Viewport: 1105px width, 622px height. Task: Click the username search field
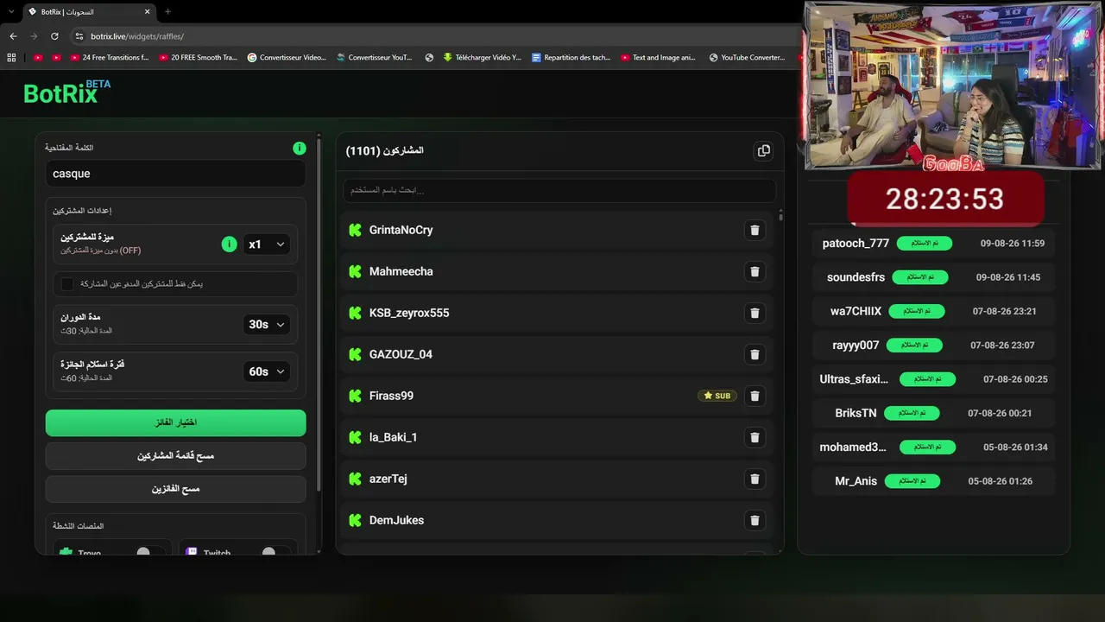559,190
